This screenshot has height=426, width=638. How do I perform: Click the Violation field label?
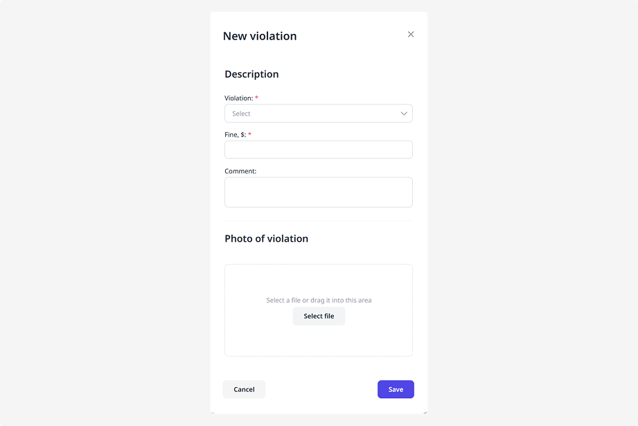(x=238, y=98)
